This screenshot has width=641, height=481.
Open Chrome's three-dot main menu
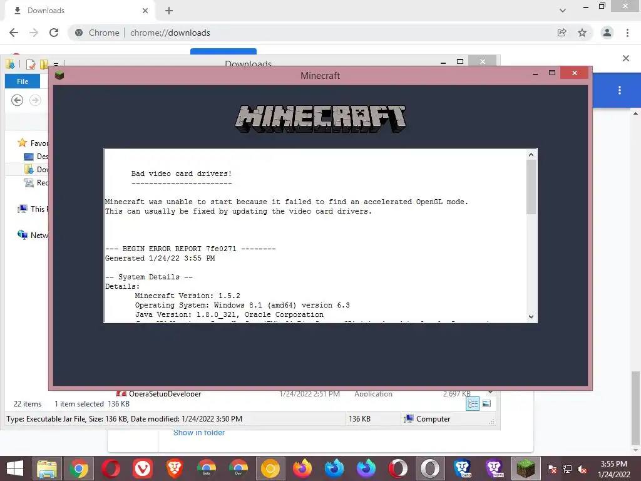tap(627, 33)
